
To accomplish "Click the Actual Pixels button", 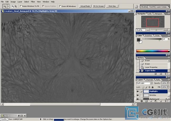I will pyautogui.click(x=85, y=6).
